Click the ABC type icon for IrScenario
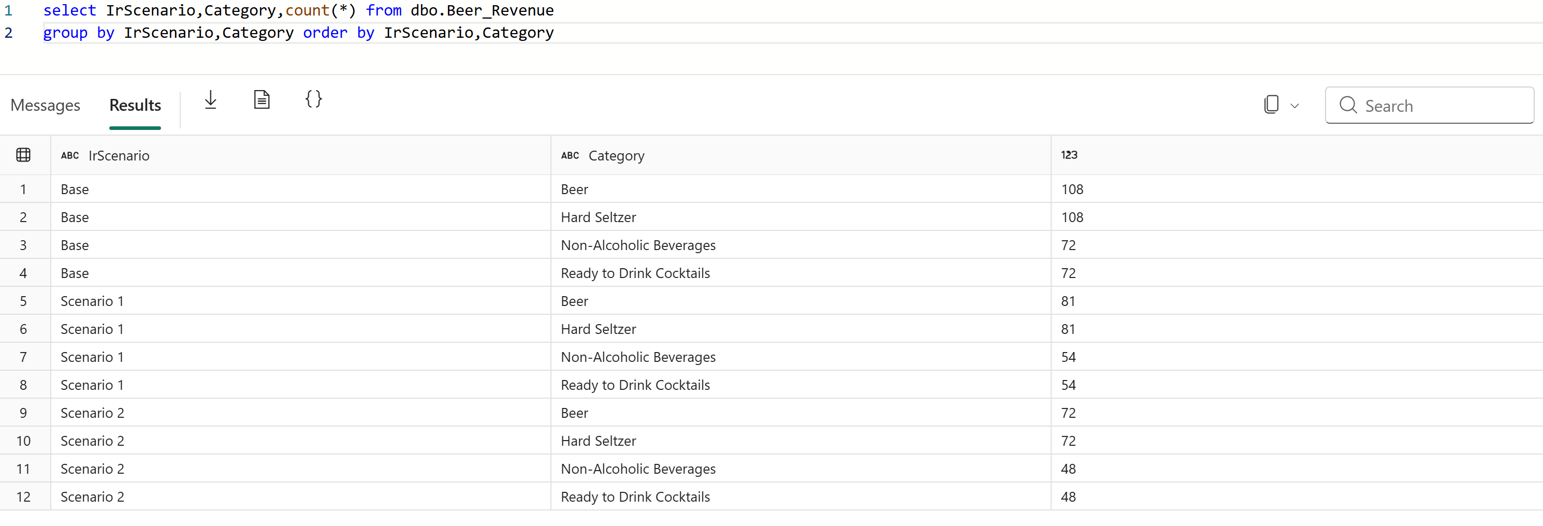The height and width of the screenshot is (526, 1543). point(69,156)
